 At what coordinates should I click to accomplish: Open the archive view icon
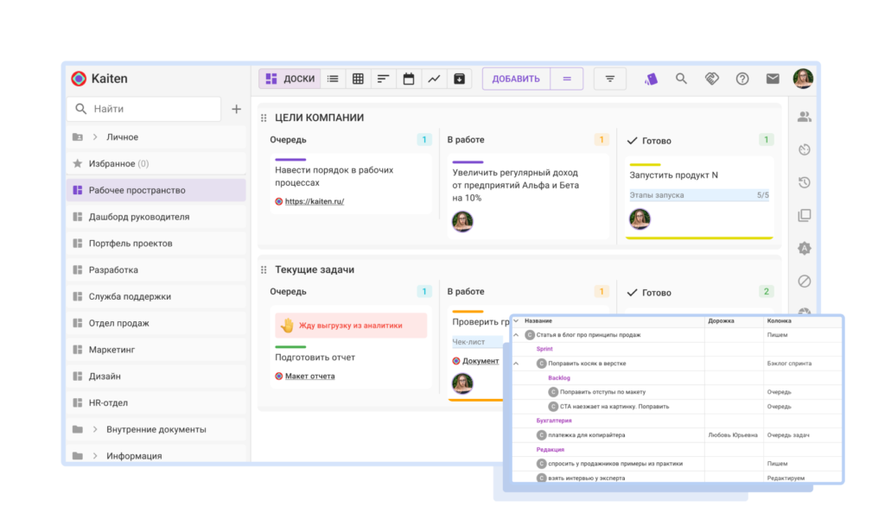click(459, 79)
